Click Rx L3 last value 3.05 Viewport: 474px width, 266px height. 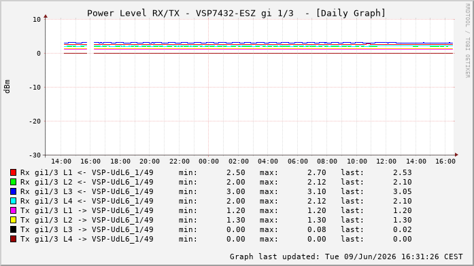403,191
